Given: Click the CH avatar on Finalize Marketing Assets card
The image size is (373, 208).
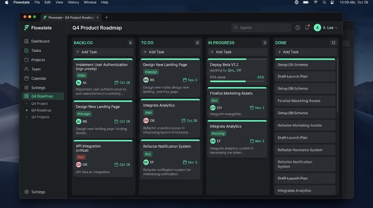Looking at the screenshot, I should 213,108.
